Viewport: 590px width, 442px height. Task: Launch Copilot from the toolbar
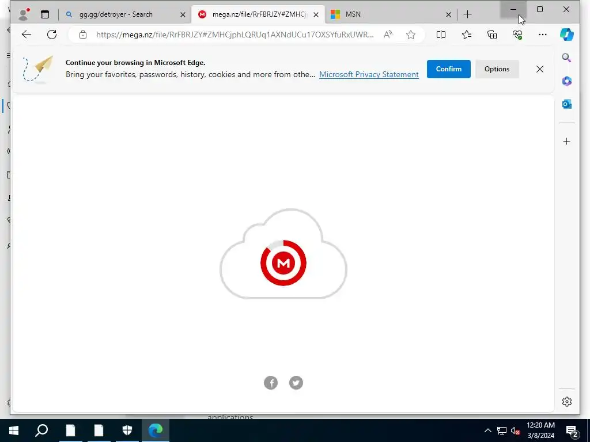coord(567,35)
